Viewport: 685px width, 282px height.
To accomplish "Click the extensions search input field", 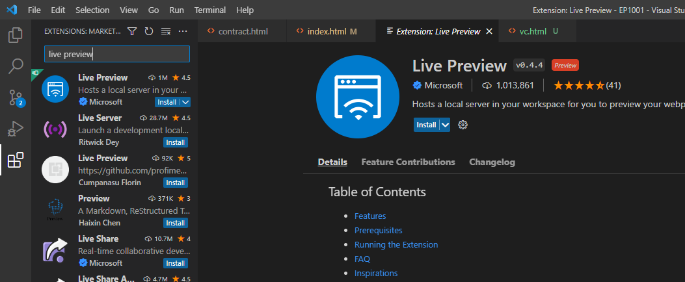I will 117,54.
